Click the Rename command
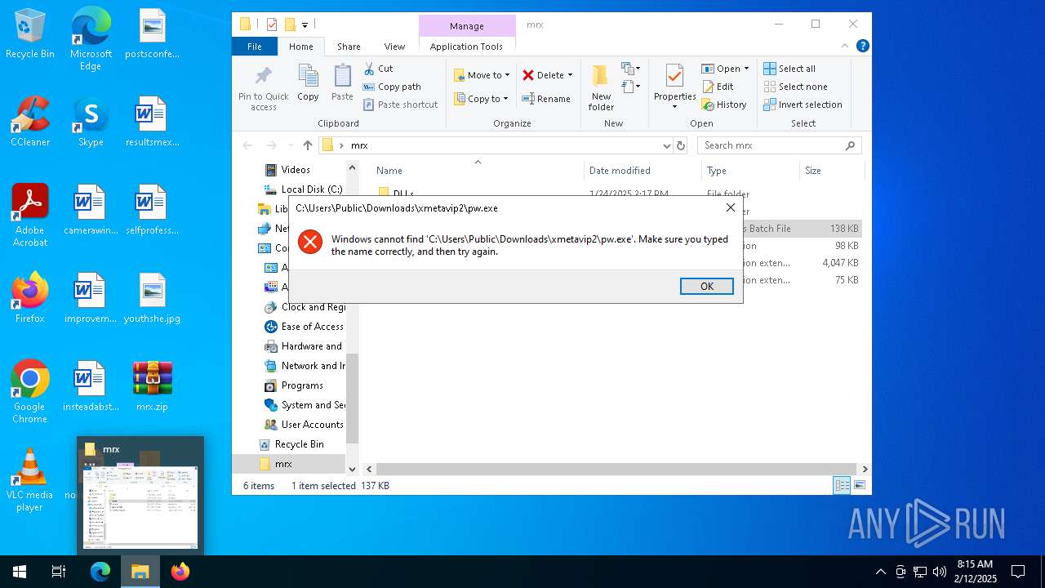This screenshot has height=588, width=1045. [546, 99]
